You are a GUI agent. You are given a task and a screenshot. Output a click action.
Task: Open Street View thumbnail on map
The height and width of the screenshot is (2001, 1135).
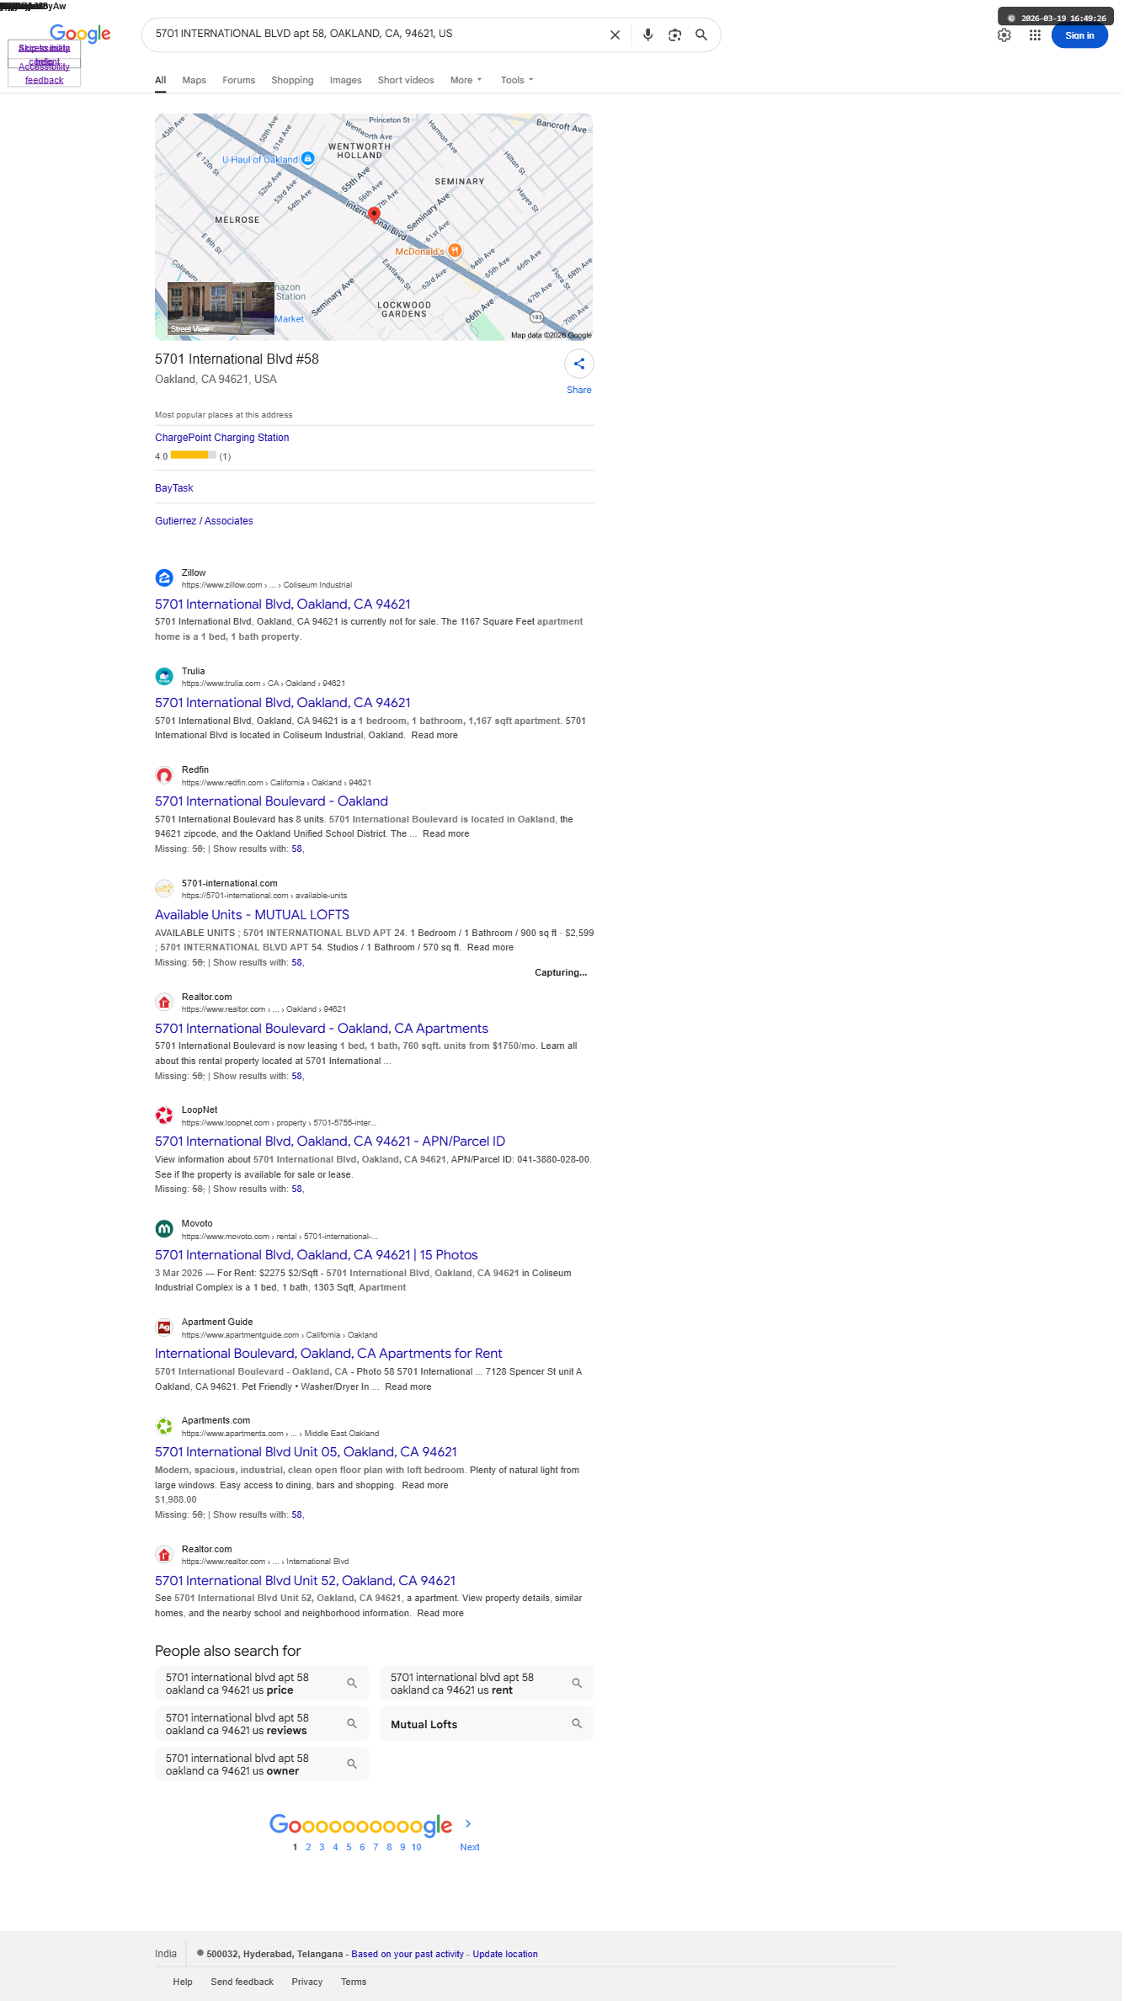coord(221,308)
